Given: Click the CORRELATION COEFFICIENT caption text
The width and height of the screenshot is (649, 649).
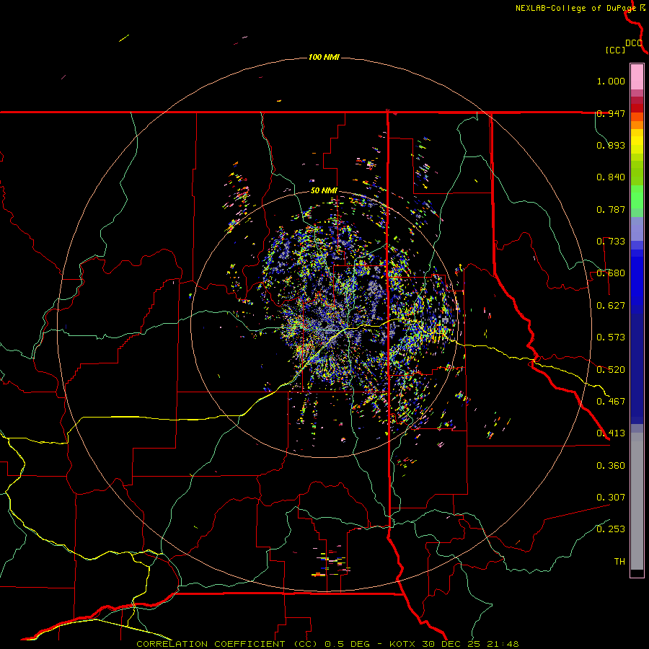Looking at the screenshot, I should 212,643.
